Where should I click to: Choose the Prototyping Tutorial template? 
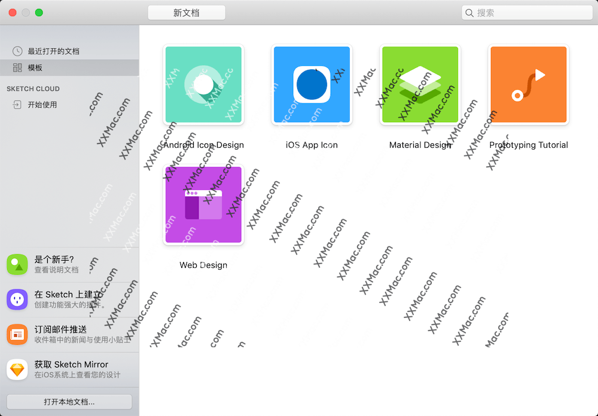point(529,84)
